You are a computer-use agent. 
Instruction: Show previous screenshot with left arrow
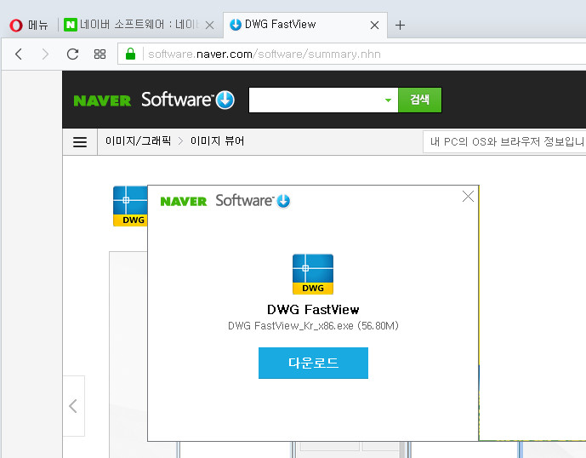point(74,406)
